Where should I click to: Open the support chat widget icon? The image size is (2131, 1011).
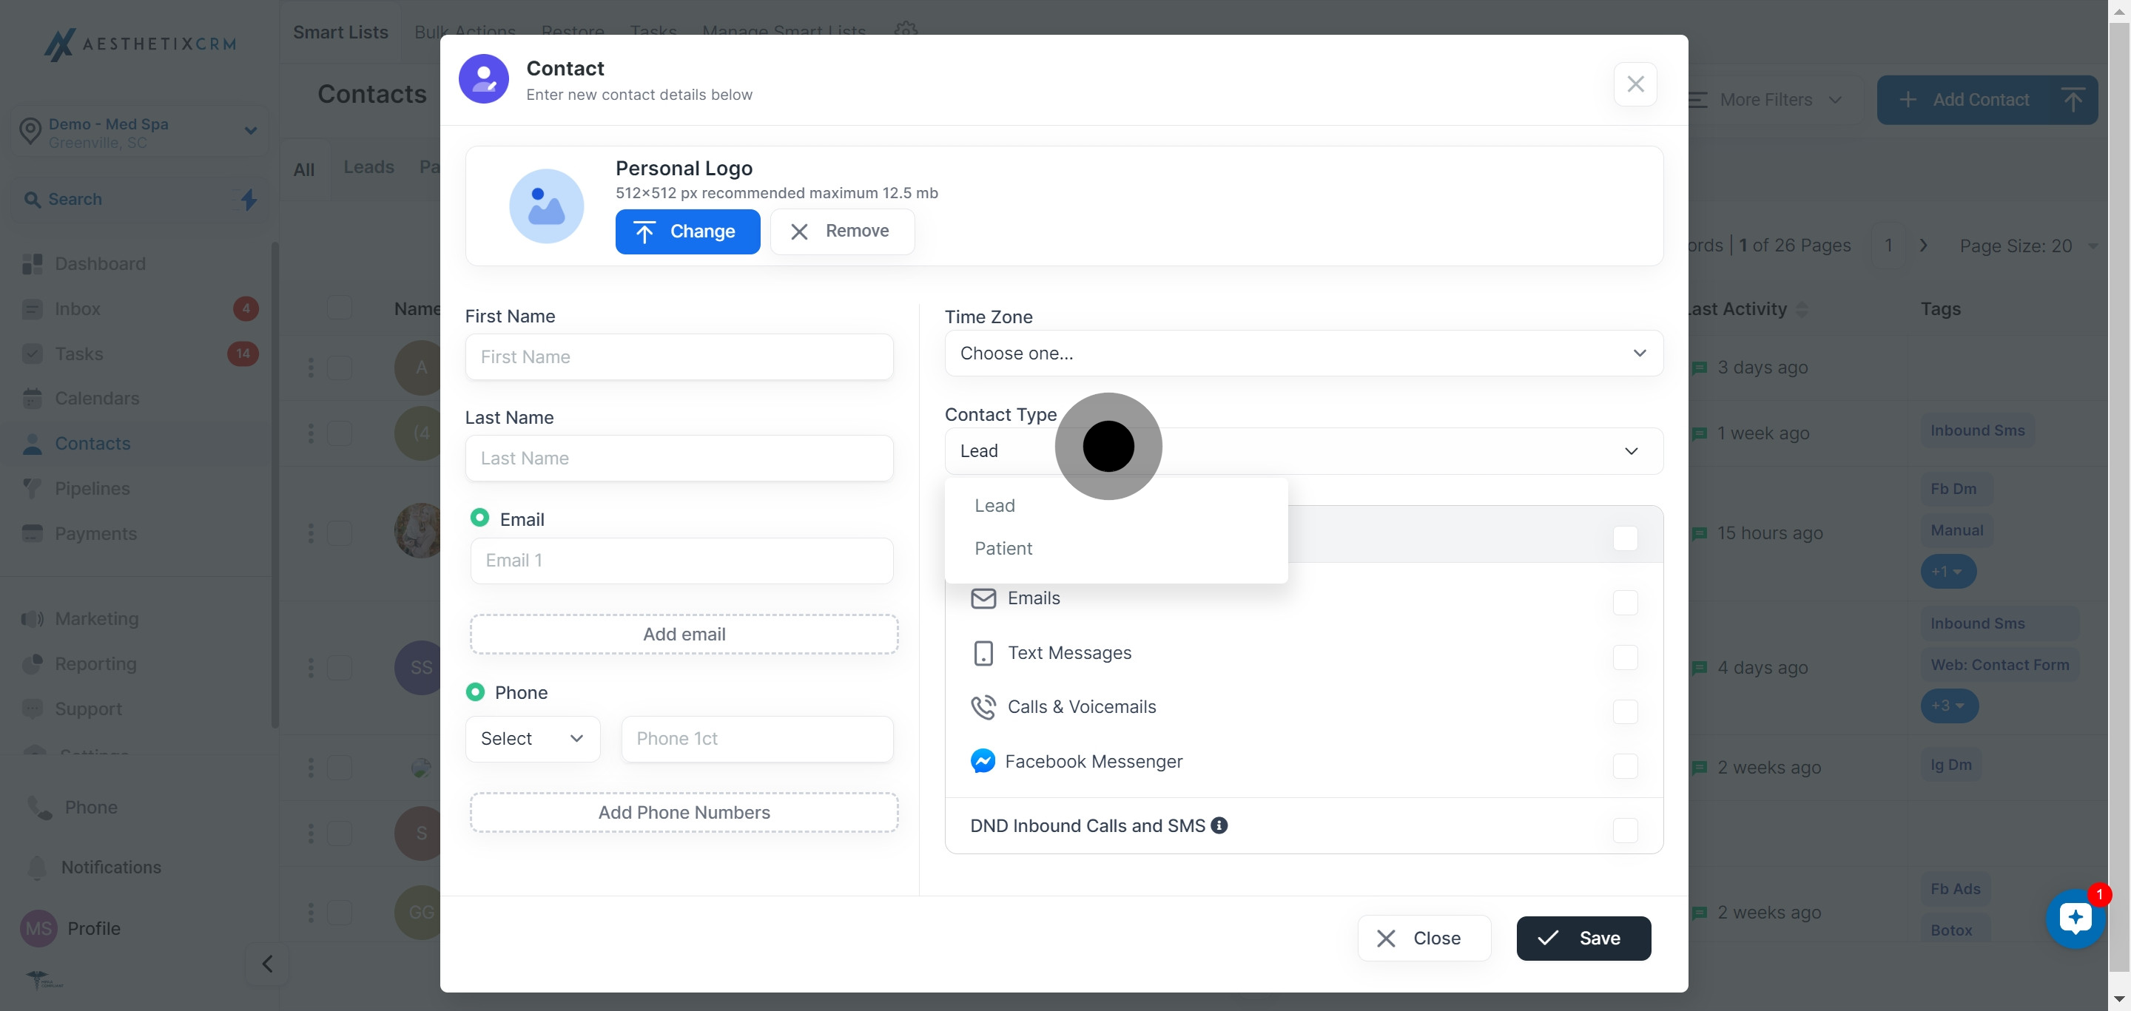(2074, 918)
